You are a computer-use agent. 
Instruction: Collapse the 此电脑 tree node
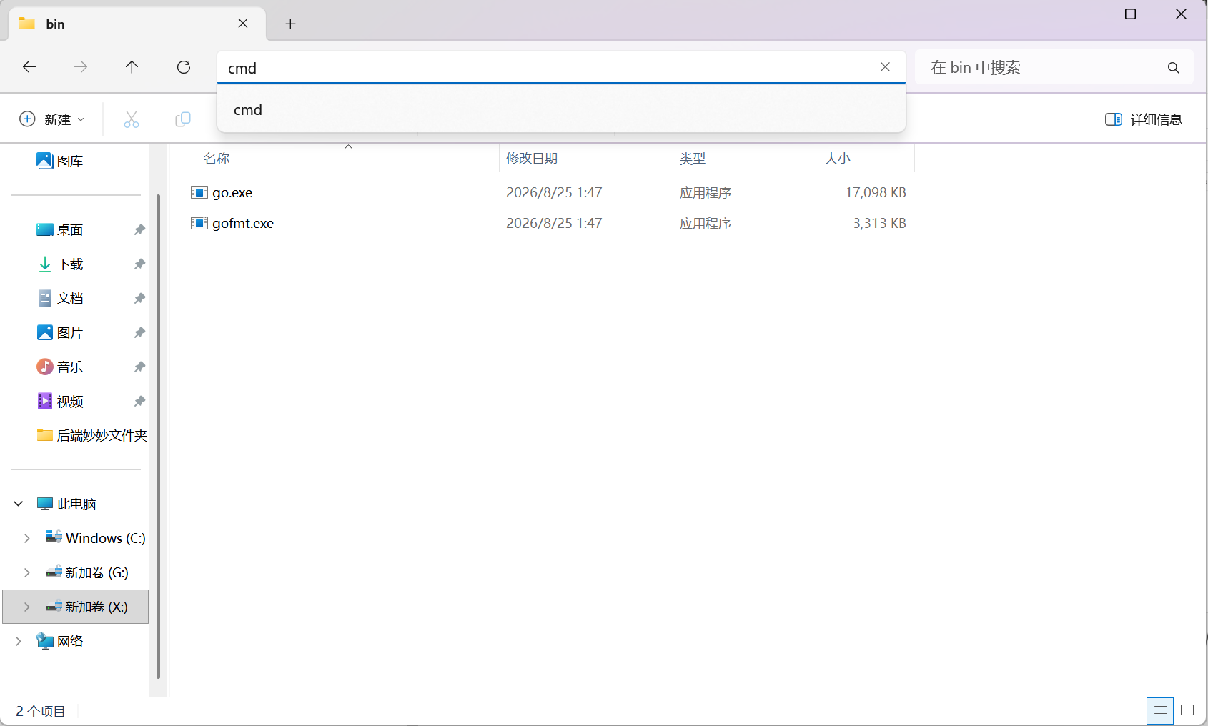pyautogui.click(x=19, y=504)
